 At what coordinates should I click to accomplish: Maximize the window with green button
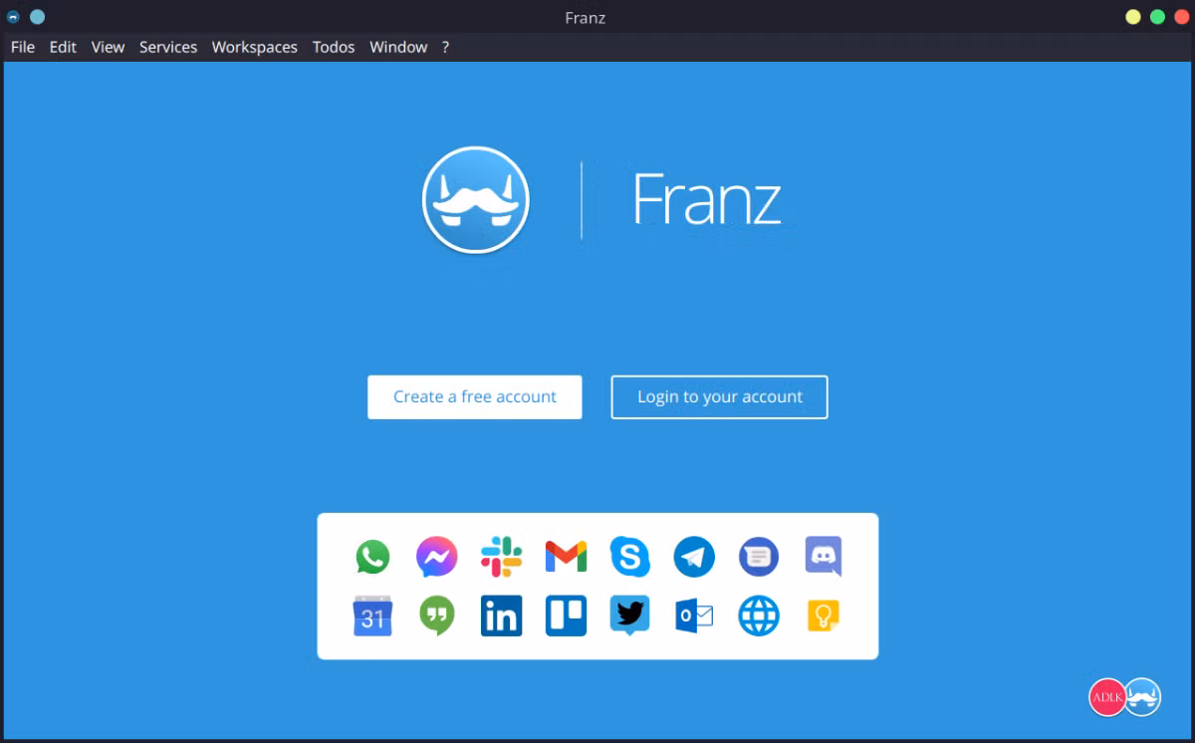1157,17
